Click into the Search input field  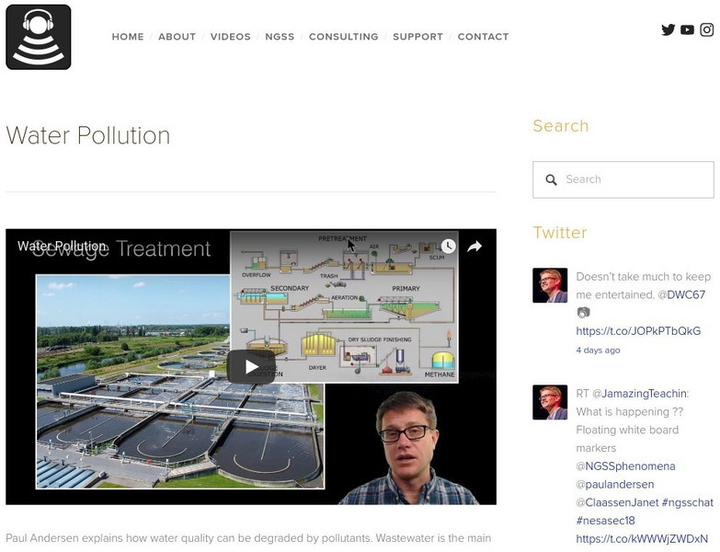623,179
